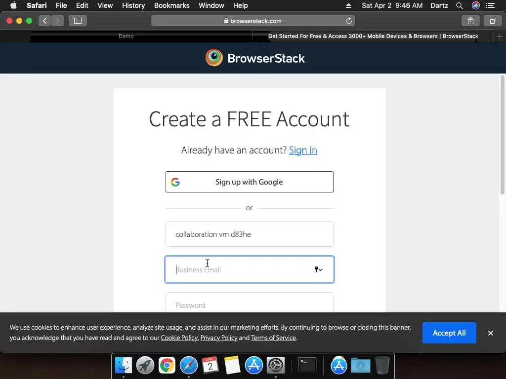Viewport: 506px width, 379px height.
Task: Open the Edit menu
Action: (82, 5)
